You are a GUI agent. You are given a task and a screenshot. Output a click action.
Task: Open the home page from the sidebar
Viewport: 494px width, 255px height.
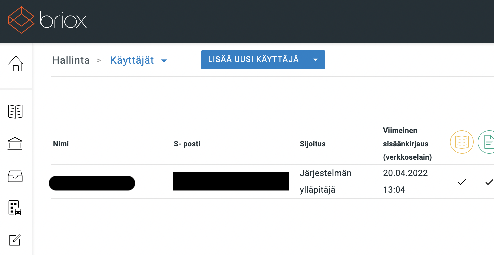pos(15,64)
